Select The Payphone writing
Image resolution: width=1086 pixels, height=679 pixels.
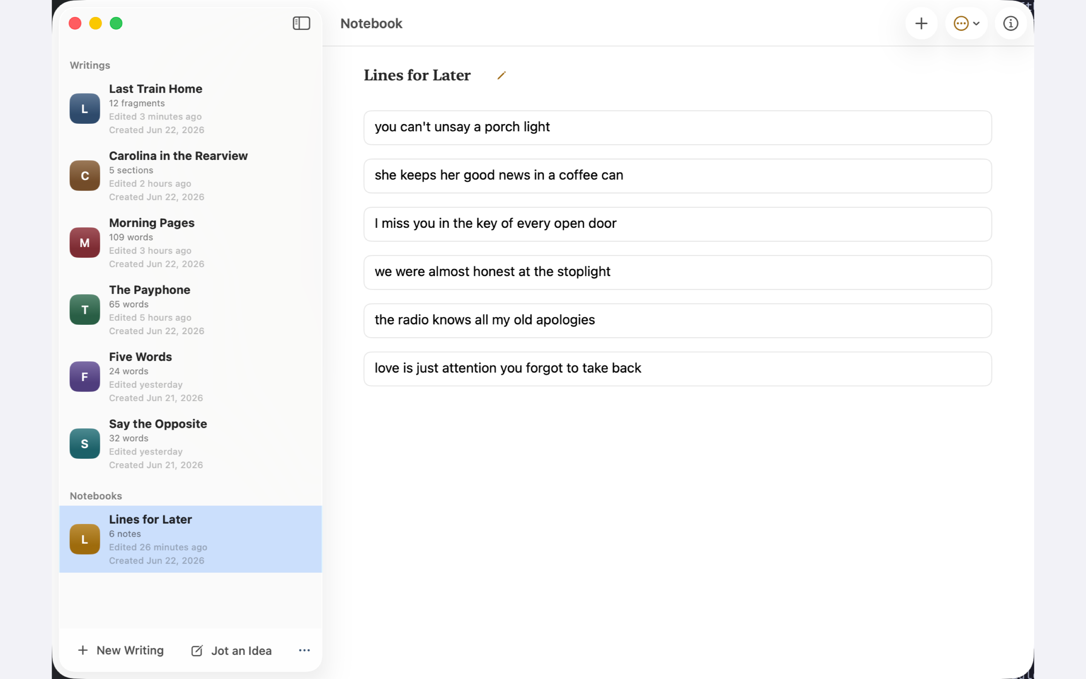pos(190,309)
